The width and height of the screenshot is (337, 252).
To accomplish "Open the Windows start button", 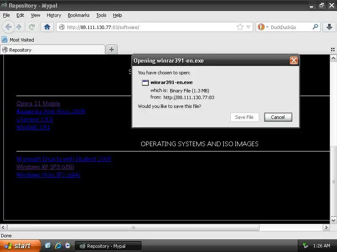I will (x=20, y=246).
